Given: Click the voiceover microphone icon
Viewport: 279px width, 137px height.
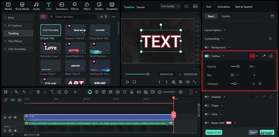Looking at the screenshot, I should click(132, 92).
